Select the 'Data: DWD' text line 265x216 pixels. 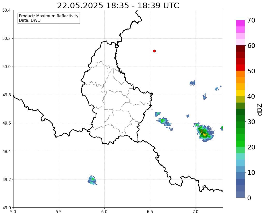[x=30, y=20]
